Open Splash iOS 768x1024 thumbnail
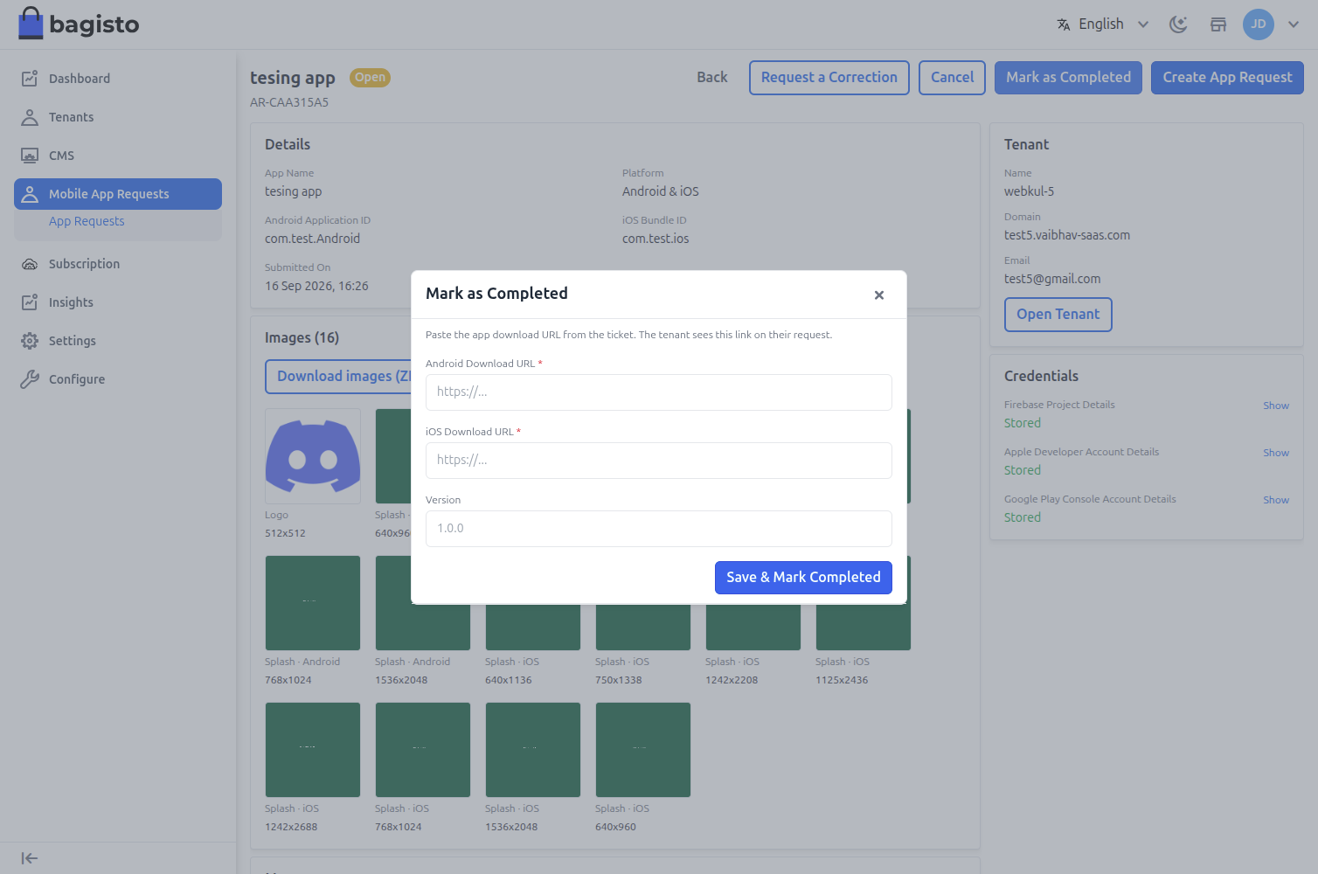The width and height of the screenshot is (1318, 874). (423, 750)
